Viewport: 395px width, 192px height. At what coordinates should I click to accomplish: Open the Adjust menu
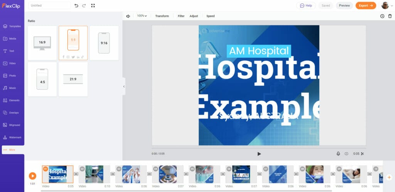pyautogui.click(x=194, y=16)
